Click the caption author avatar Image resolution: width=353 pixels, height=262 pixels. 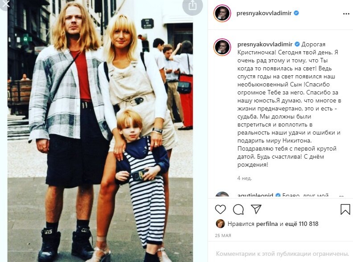point(222,47)
